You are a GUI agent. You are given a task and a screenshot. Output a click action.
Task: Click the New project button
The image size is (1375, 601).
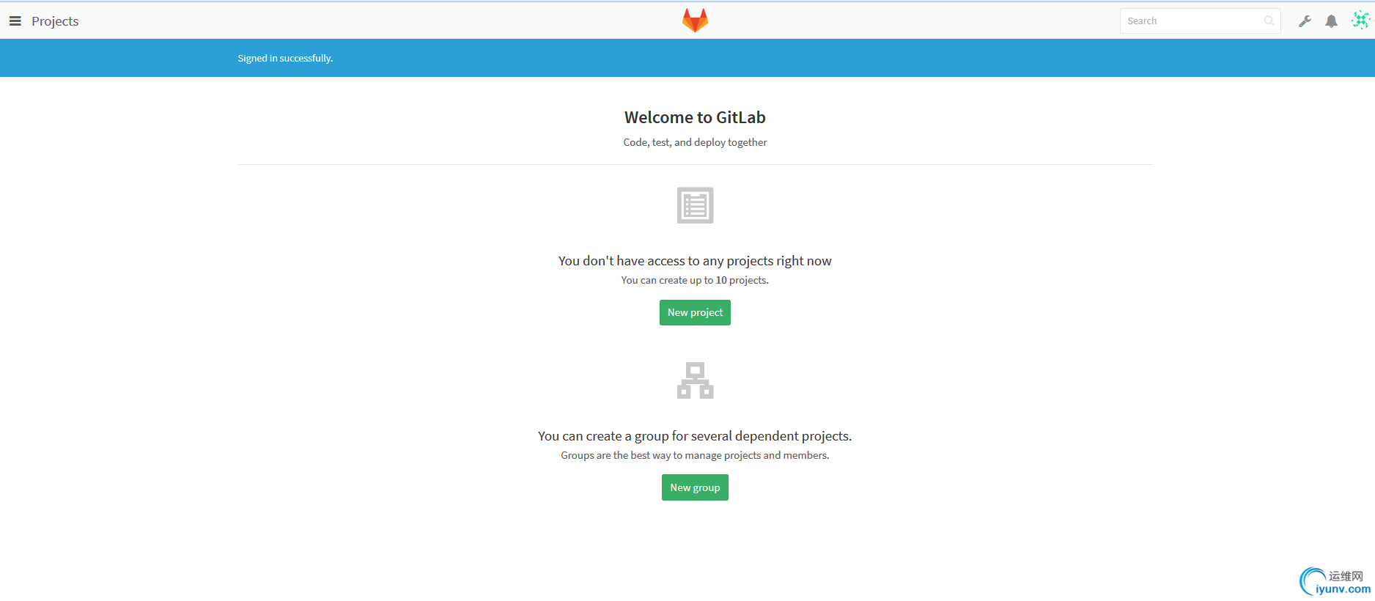[695, 312]
